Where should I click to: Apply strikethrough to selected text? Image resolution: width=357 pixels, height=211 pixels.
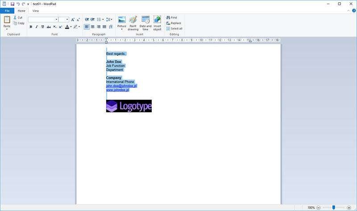click(49, 27)
